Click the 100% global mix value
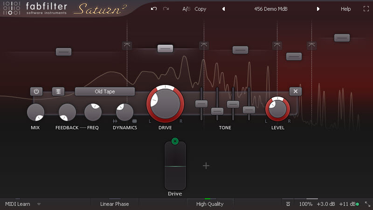 point(306,204)
